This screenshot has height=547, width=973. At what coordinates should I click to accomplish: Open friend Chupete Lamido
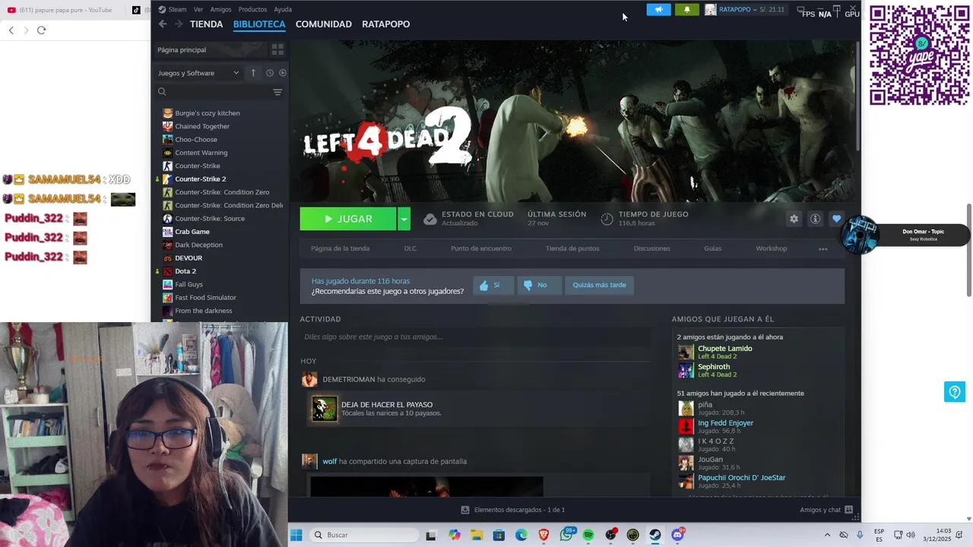(x=724, y=349)
